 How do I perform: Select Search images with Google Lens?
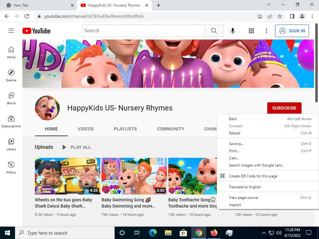268,165
